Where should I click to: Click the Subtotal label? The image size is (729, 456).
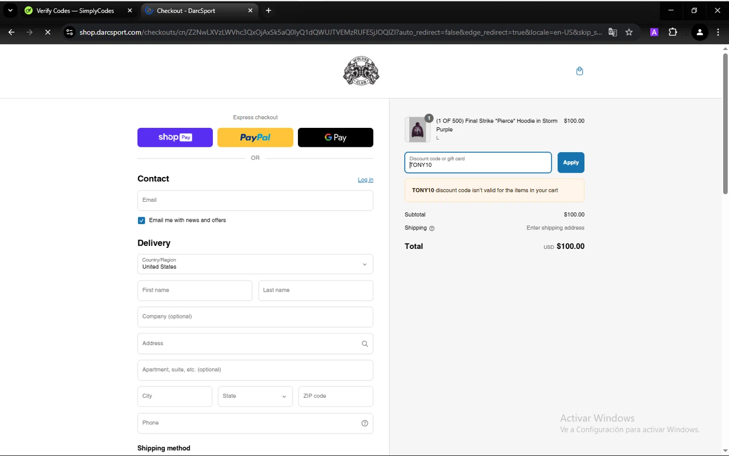click(415, 215)
